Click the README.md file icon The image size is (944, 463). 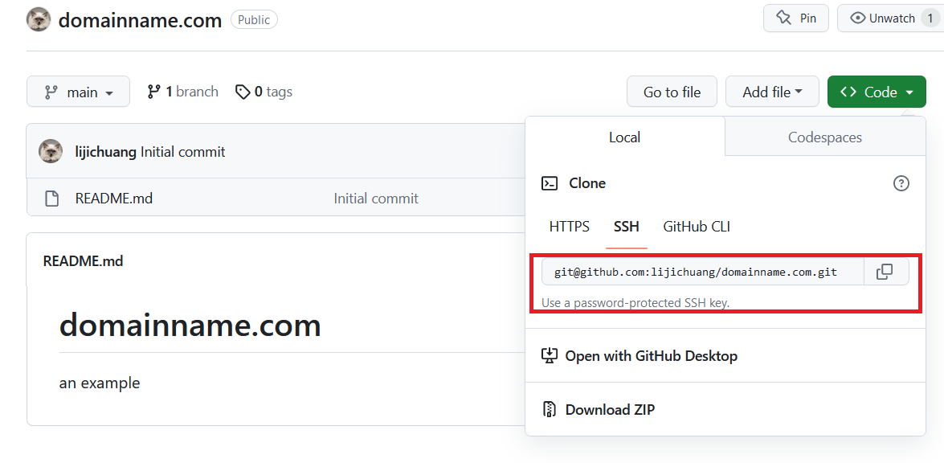tap(51, 199)
